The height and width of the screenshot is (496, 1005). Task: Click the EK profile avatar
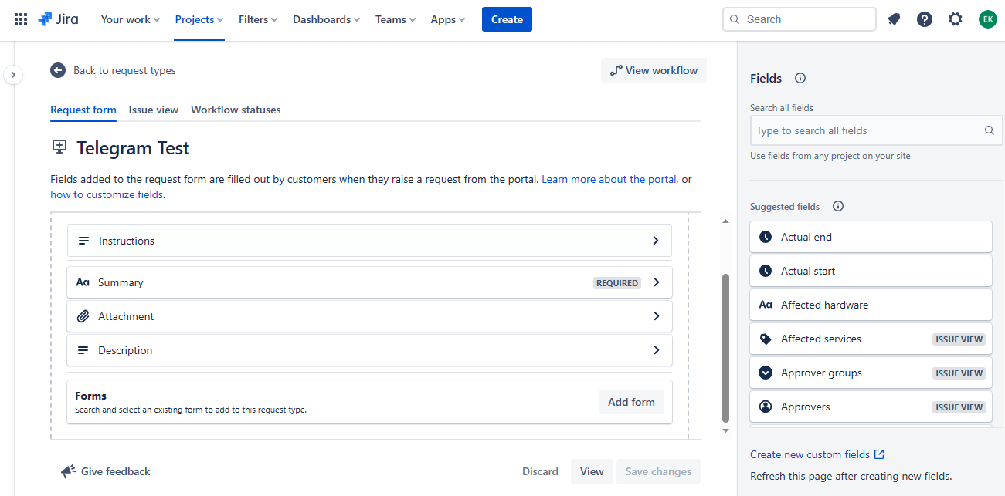pos(987,19)
